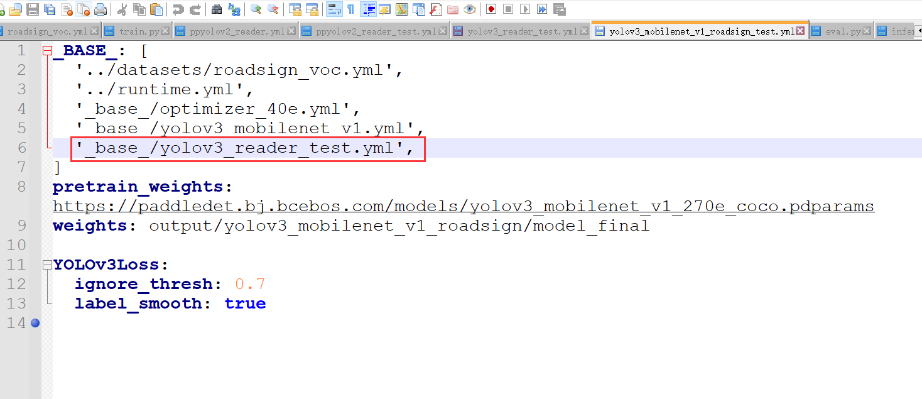Click the '_base_/yolov3_reader_test.yml' line
This screenshot has height=399, width=922.
coord(245,148)
